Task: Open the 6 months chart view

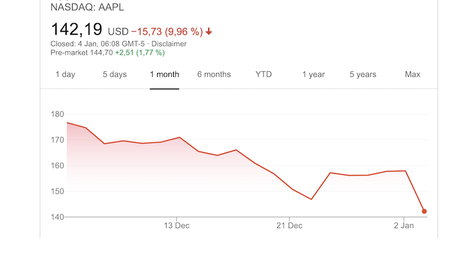Action: point(214,74)
